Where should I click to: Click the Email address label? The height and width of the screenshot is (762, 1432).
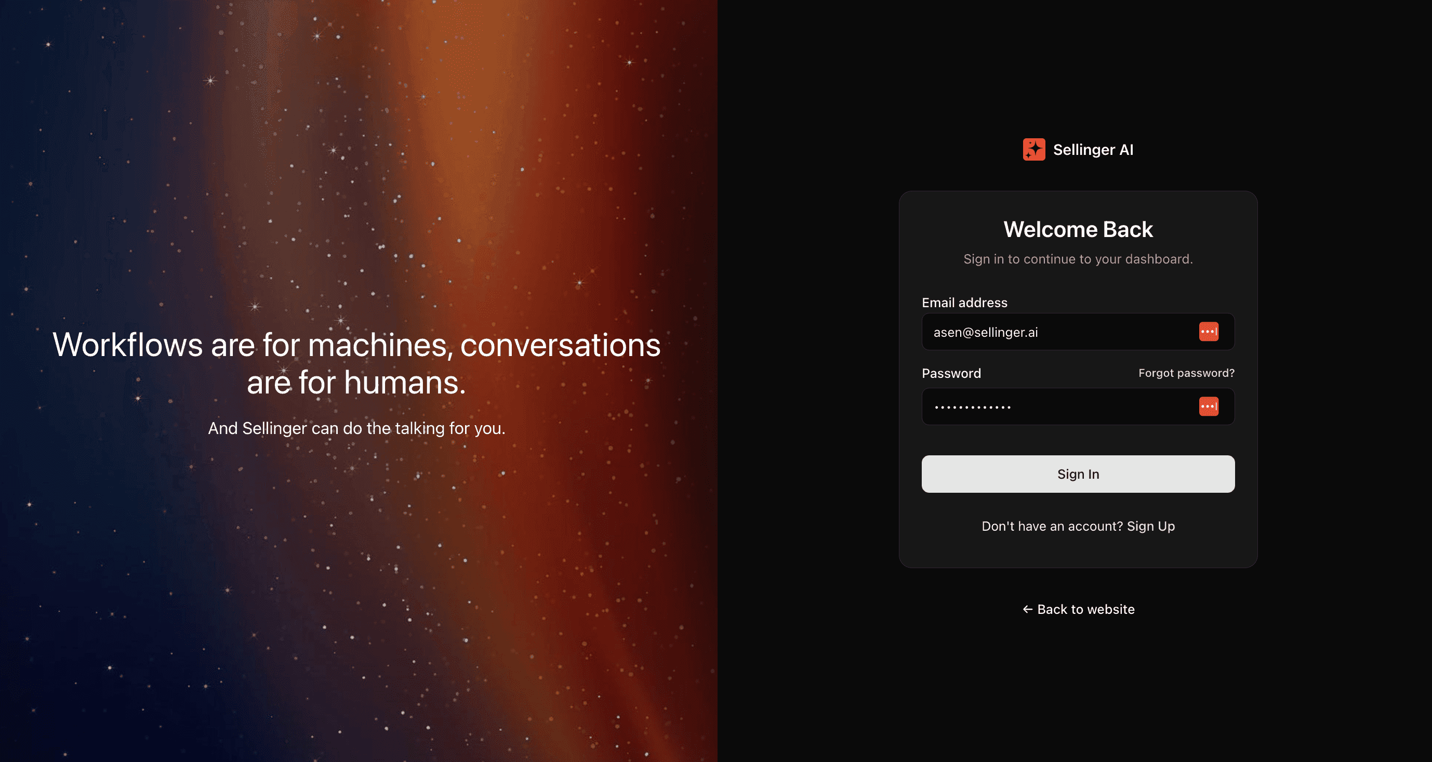click(x=964, y=303)
